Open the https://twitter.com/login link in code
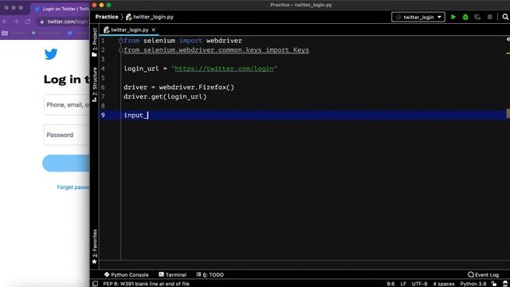Screen dimensions: 510x287 (224, 69)
